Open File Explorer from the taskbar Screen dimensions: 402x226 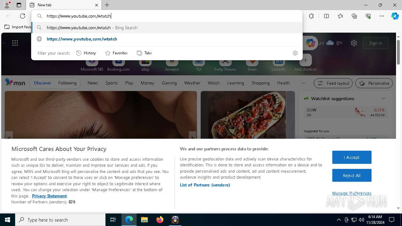click(x=144, y=220)
